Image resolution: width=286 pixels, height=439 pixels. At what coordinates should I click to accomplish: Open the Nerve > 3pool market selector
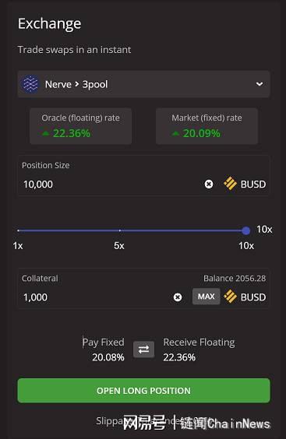(x=143, y=84)
